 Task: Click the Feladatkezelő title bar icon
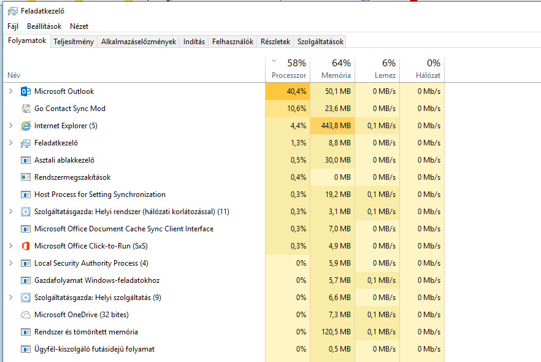click(x=12, y=12)
